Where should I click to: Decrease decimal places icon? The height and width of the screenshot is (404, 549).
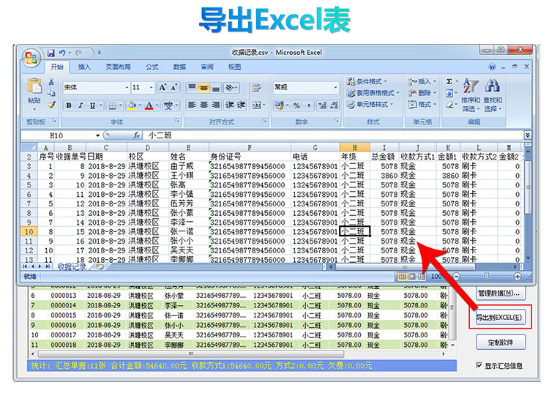(335, 105)
